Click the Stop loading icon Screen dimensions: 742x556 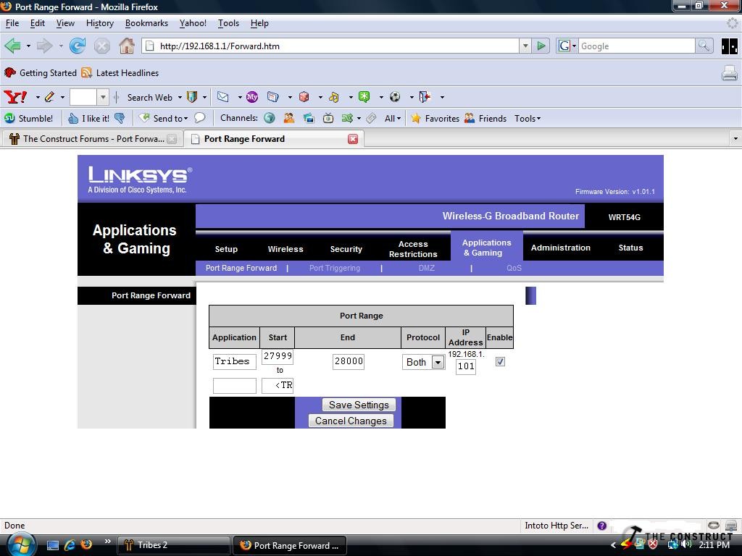pos(101,46)
